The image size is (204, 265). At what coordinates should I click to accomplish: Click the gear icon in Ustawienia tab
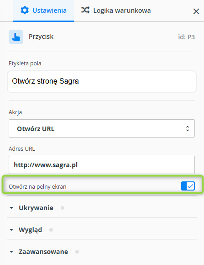[x=25, y=11]
